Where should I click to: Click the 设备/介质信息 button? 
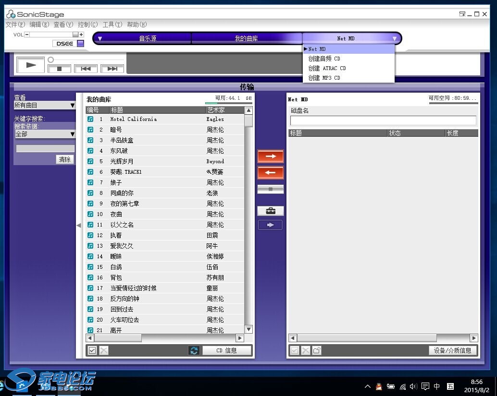(453, 350)
